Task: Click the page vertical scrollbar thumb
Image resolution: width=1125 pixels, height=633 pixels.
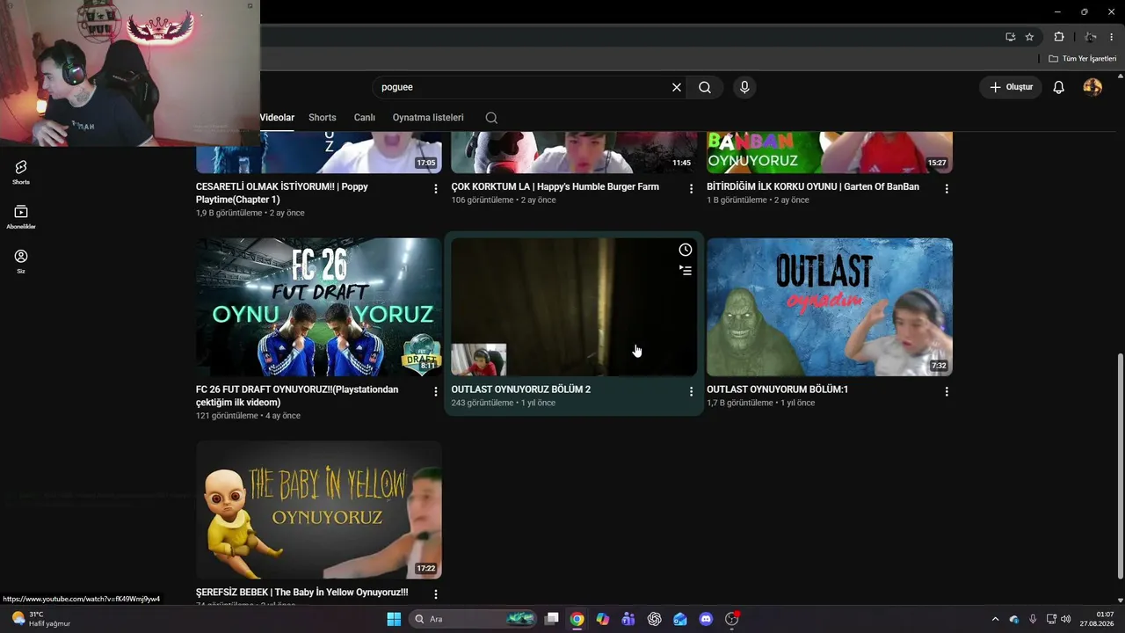Action: tap(1119, 466)
